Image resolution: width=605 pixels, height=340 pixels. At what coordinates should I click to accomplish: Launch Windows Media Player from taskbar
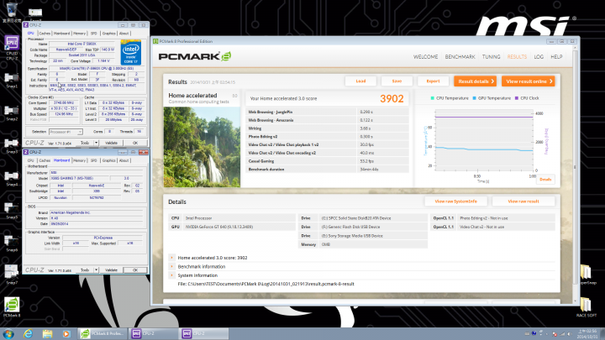66,333
